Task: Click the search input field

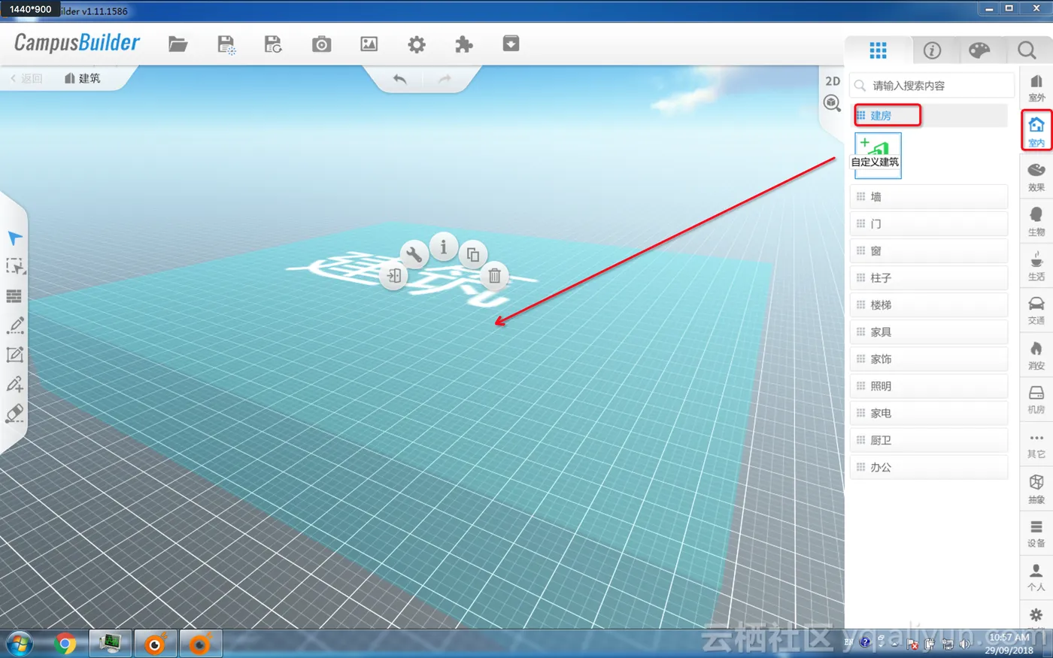Action: pos(932,86)
